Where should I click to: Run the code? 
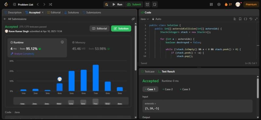tap(117, 5)
